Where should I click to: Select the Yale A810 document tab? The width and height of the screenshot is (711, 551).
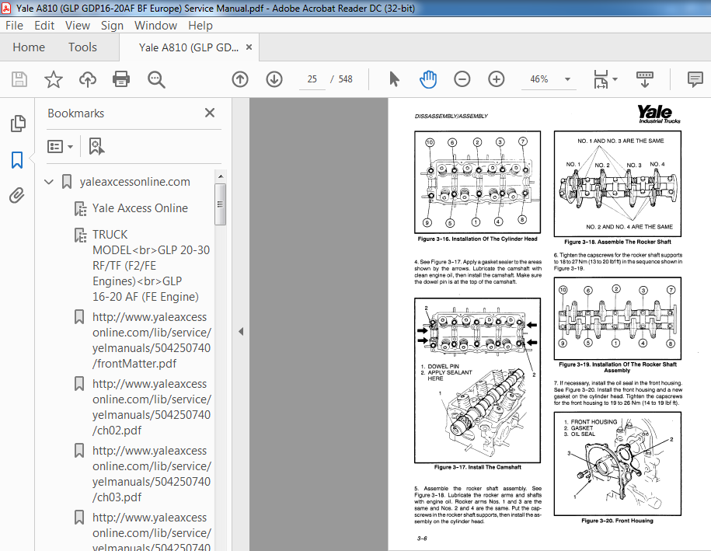189,47
